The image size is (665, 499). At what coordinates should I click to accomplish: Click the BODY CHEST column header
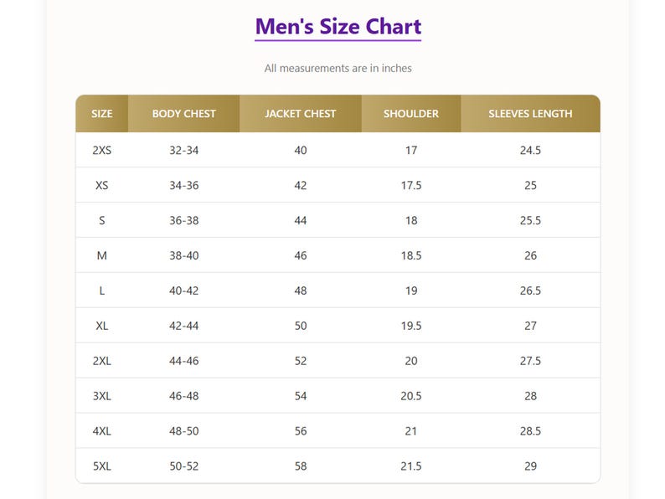[x=183, y=114]
